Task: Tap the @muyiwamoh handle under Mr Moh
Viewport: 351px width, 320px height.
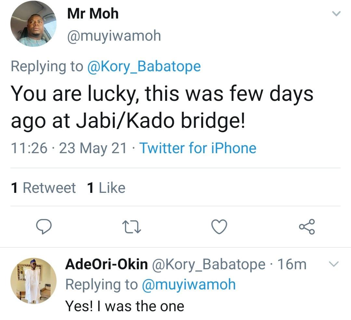Action: tap(114, 36)
